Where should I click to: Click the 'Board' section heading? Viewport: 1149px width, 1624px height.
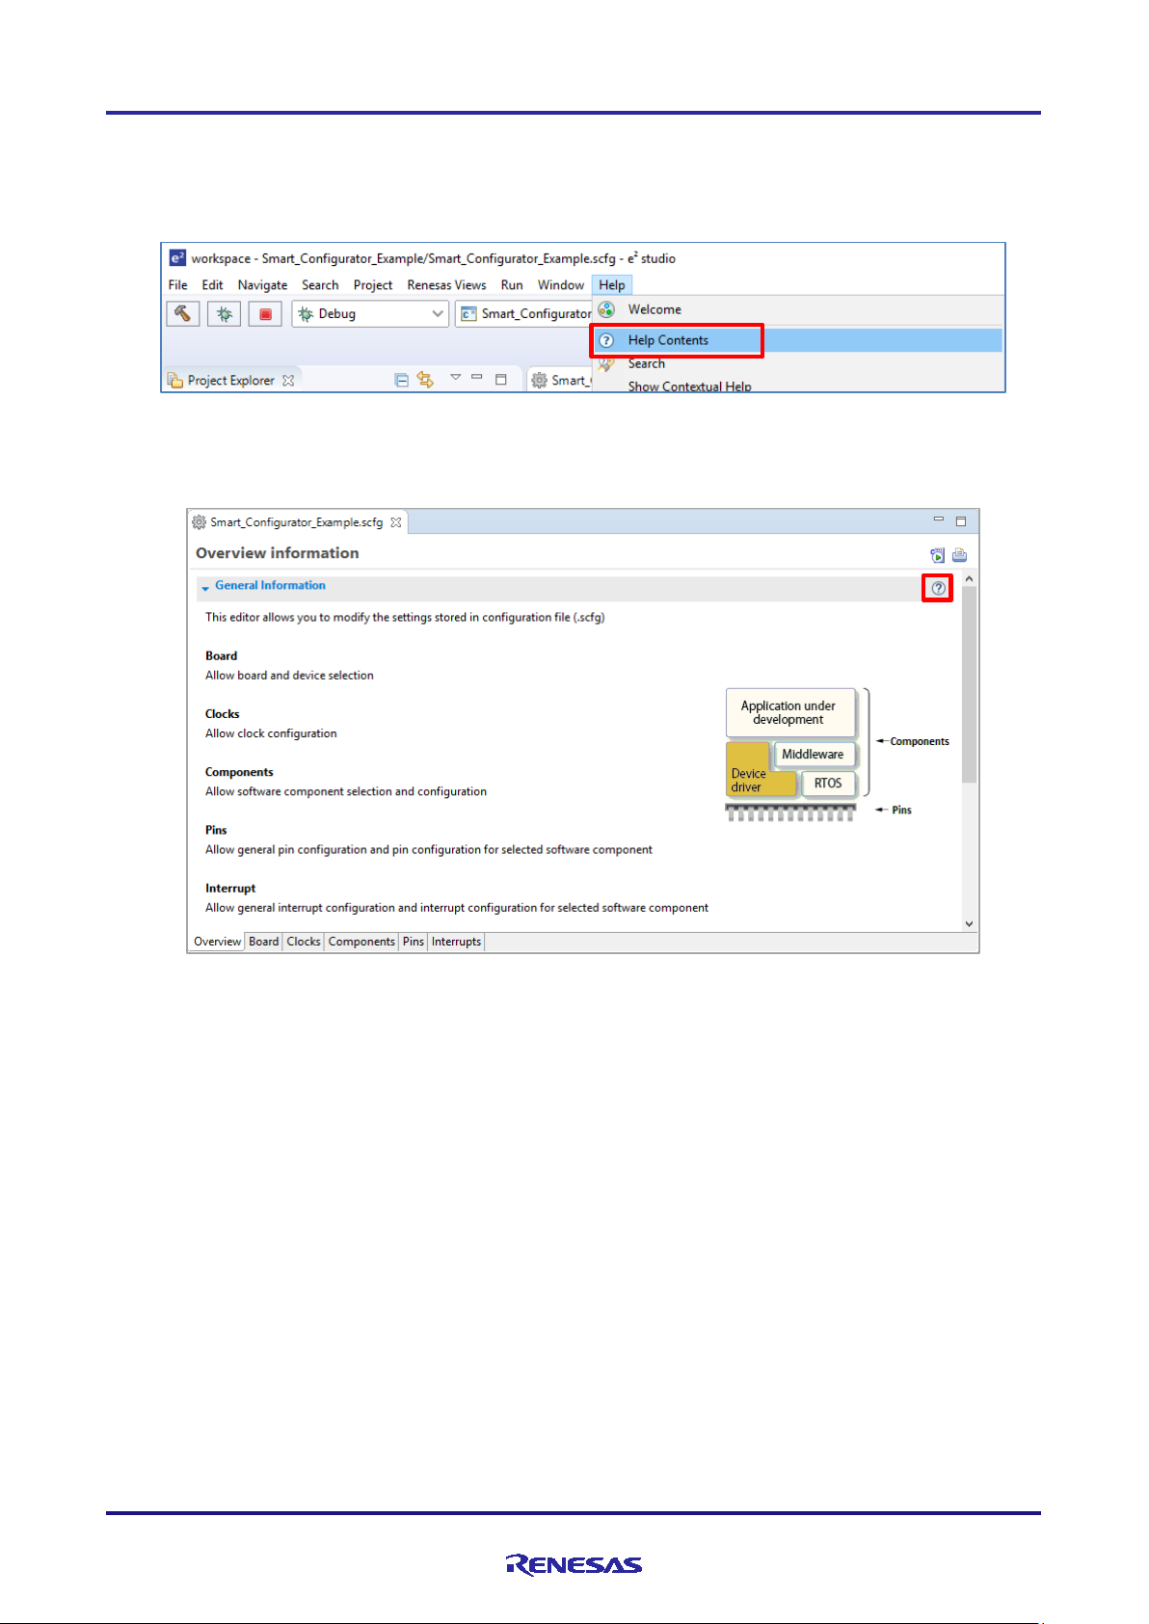tap(221, 656)
